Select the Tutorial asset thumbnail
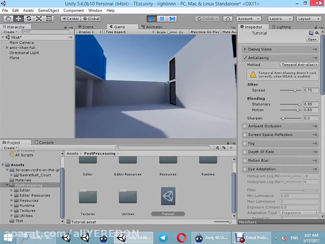This screenshot has width=325, height=244. 168,196
